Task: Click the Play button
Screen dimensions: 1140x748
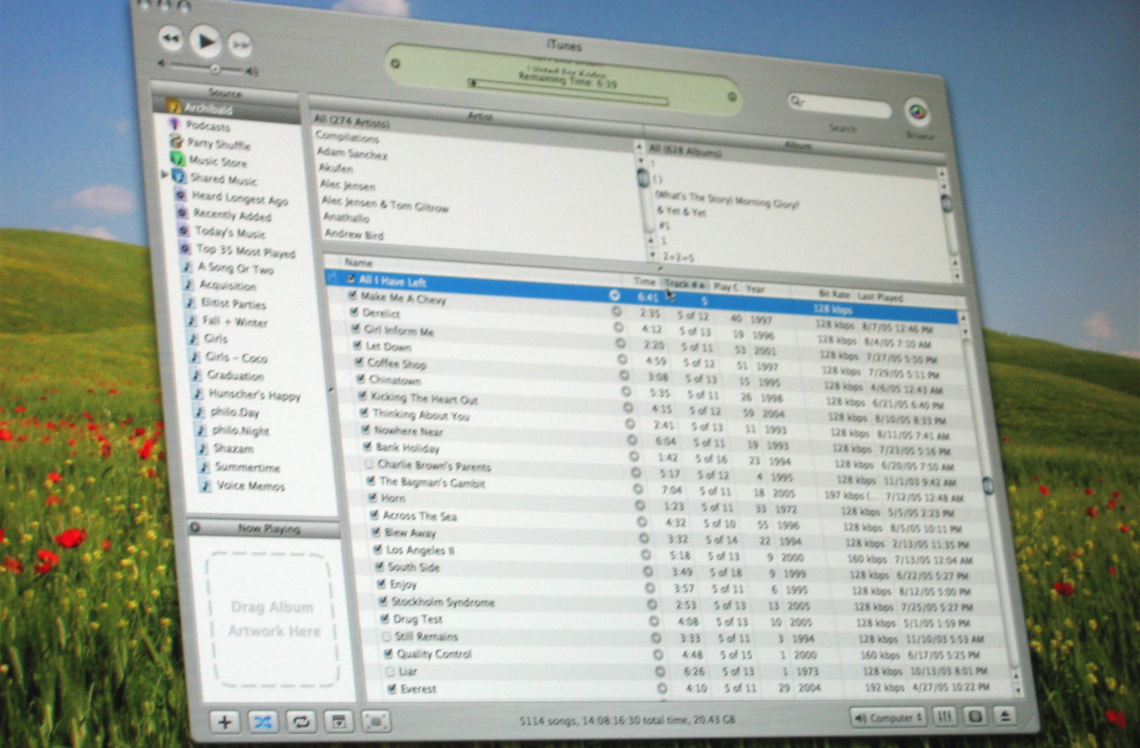Action: pos(206,40)
